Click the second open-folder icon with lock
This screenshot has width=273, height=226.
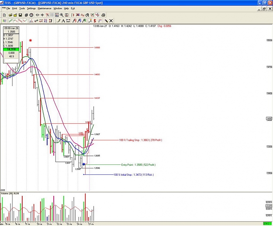tap(15, 15)
